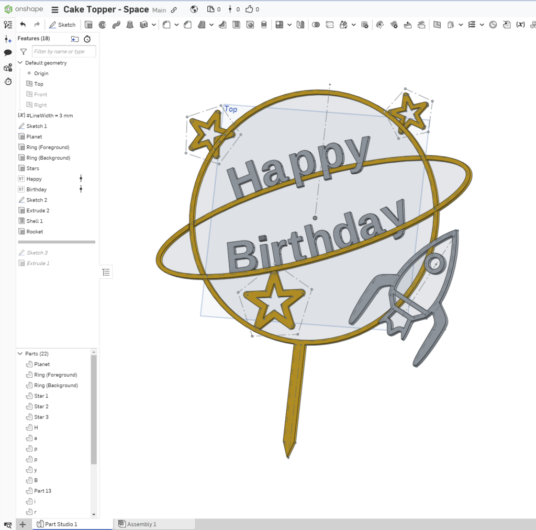Switch to the Assembly 1 tab
This screenshot has width=536, height=530.
click(141, 524)
